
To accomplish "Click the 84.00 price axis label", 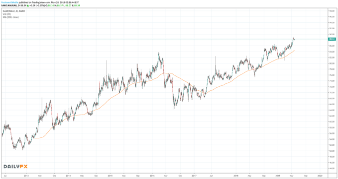I will click(x=332, y=52).
